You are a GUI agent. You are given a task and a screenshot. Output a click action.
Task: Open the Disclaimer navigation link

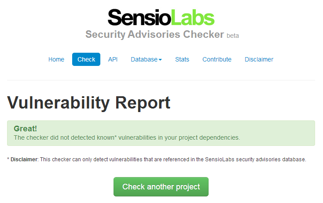pyautogui.click(x=259, y=59)
